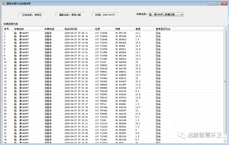Image resolution: width=229 pixels, height=145 pixels.
Task: Sort by the 经度 column header
Action: [104, 29]
